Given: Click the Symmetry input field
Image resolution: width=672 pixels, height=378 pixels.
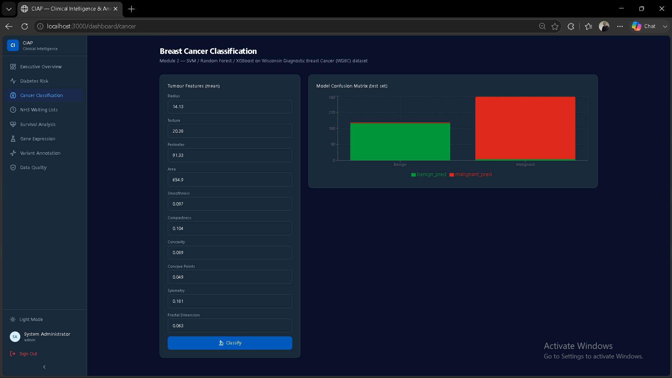Looking at the screenshot, I should point(230,301).
